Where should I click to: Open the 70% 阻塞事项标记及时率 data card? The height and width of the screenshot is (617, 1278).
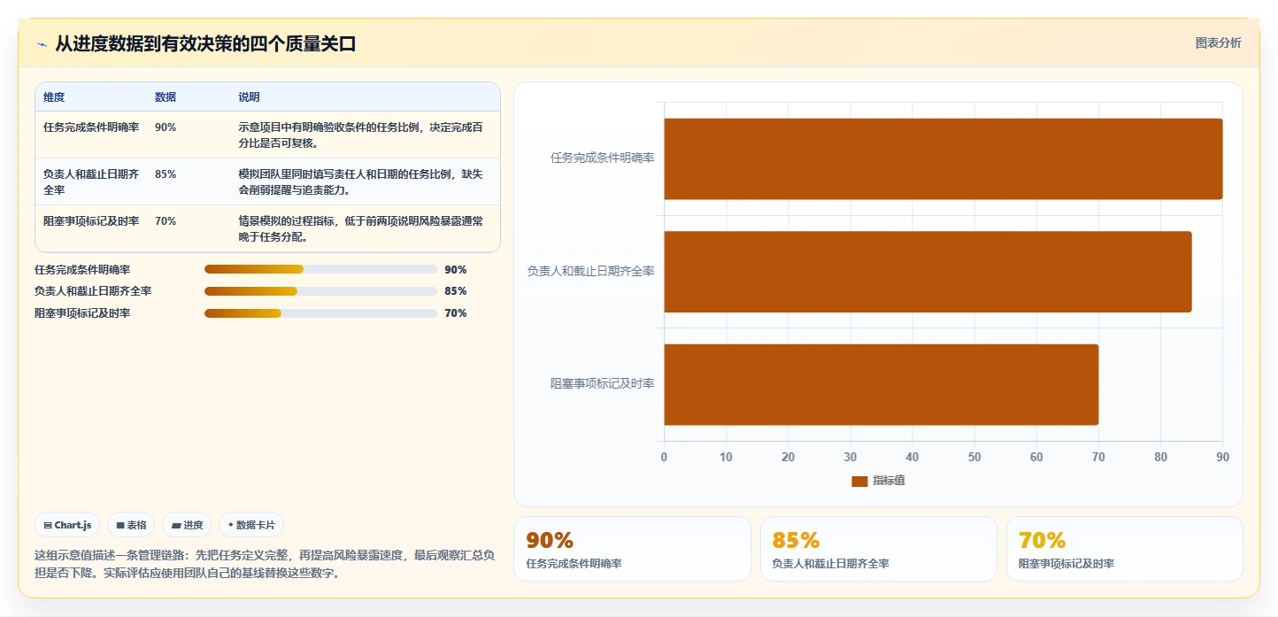[x=1124, y=549]
